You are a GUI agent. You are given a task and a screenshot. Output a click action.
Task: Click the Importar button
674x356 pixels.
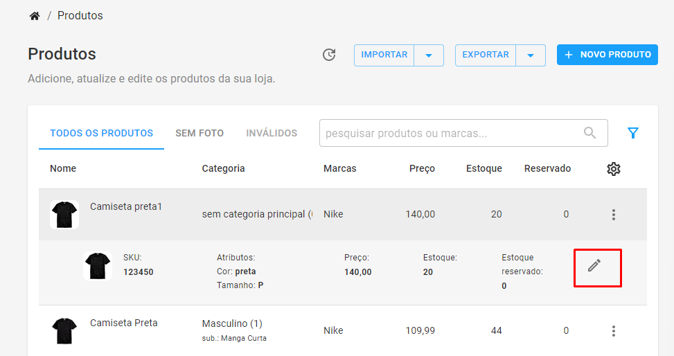click(384, 55)
